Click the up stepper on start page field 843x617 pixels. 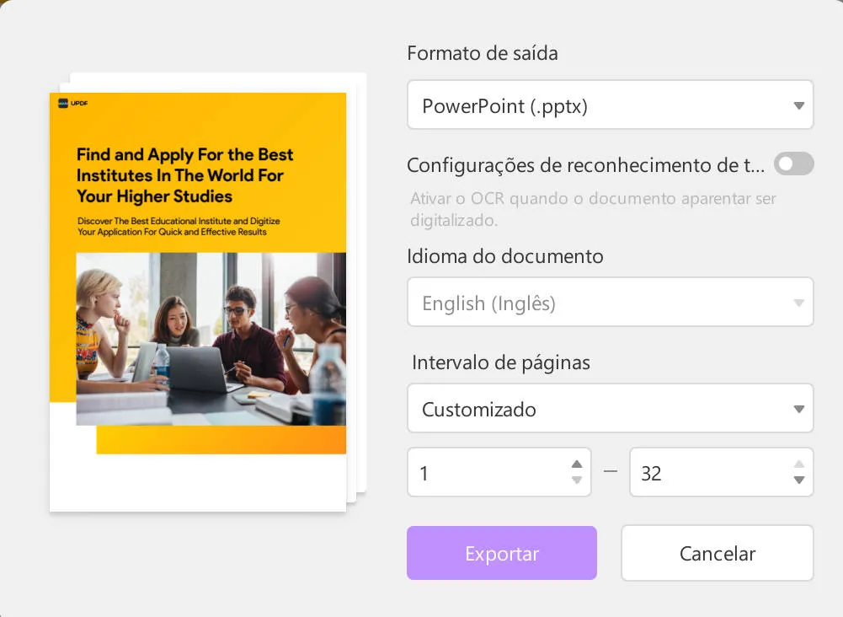[577, 463]
